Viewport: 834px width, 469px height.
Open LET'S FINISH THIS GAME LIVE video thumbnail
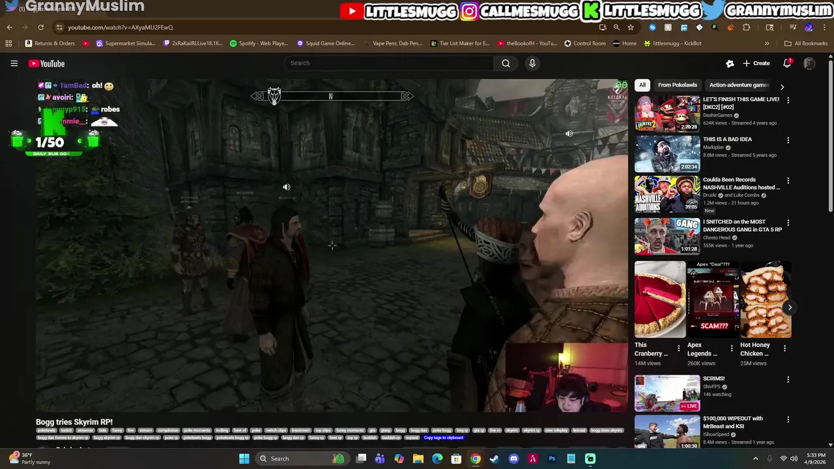tap(667, 113)
